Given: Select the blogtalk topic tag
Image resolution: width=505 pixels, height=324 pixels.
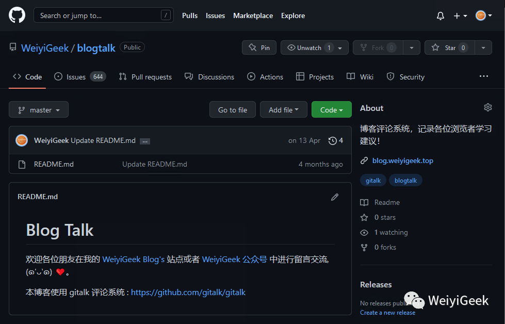Looking at the screenshot, I should [x=405, y=181].
